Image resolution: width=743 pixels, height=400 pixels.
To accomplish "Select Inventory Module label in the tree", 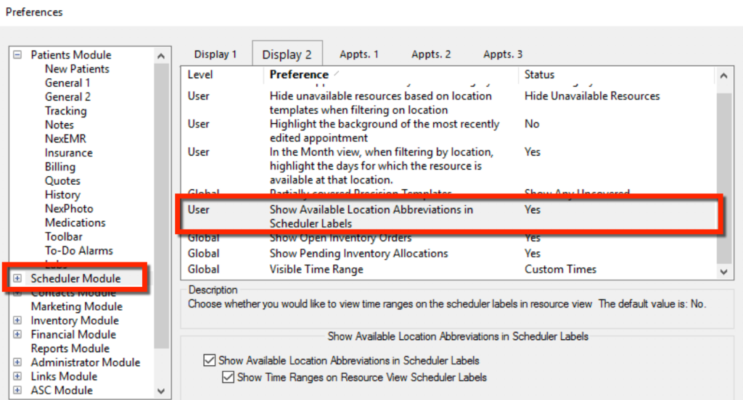I will pos(75,320).
